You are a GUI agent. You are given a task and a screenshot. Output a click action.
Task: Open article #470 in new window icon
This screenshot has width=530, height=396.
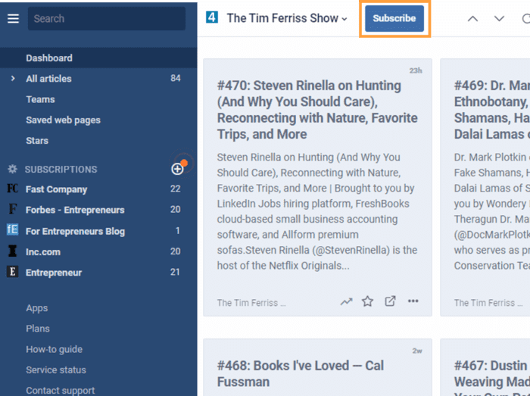390,301
